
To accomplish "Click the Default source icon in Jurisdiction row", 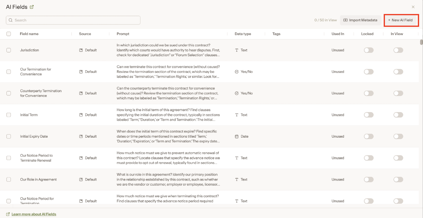I will click(81, 50).
